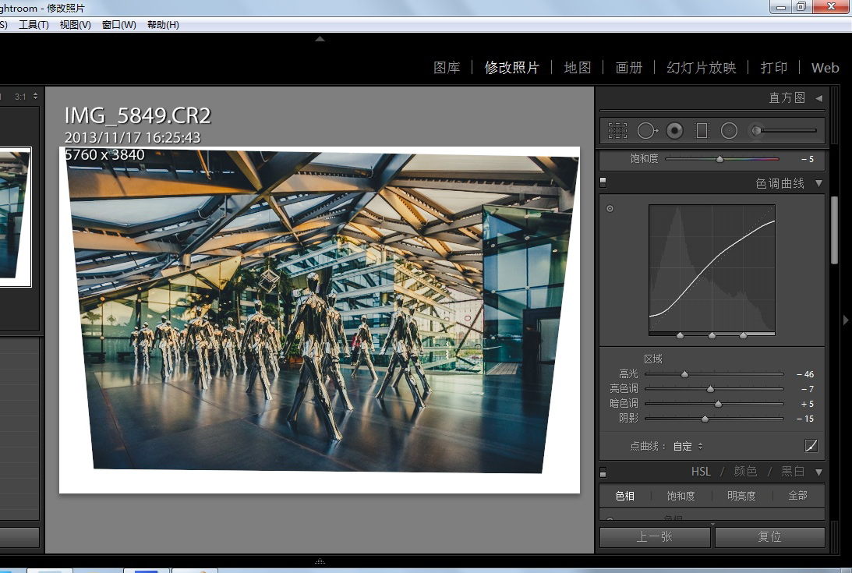Open the 点曲线 自定 dropdown
Screen dimensions: 852x573
(x=688, y=447)
